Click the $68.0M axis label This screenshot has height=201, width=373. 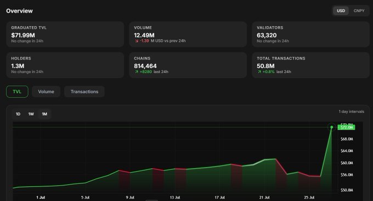click(x=347, y=139)
